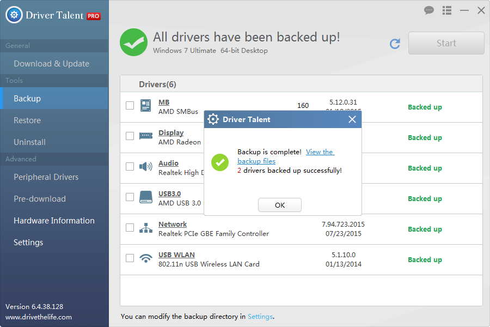Click the dialog's green success checkmark icon

[220, 162]
